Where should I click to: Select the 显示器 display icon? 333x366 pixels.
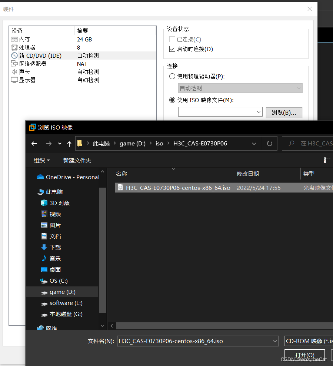14,80
